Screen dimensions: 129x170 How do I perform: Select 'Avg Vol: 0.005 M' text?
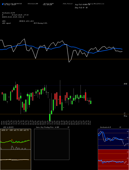82,5
